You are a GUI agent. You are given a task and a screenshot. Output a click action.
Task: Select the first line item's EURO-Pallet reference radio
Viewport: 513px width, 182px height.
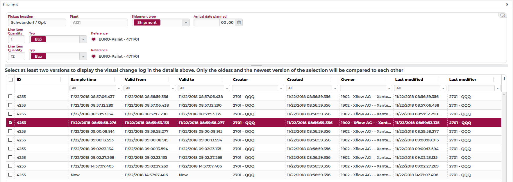pyautogui.click(x=94, y=39)
